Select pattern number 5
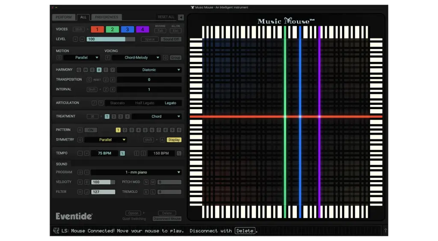 (145, 130)
